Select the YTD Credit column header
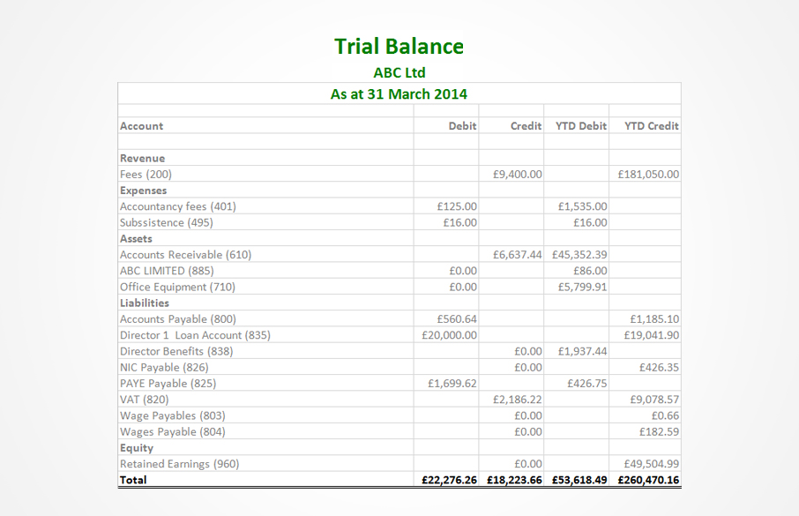The width and height of the screenshot is (799, 516). pyautogui.click(x=651, y=126)
